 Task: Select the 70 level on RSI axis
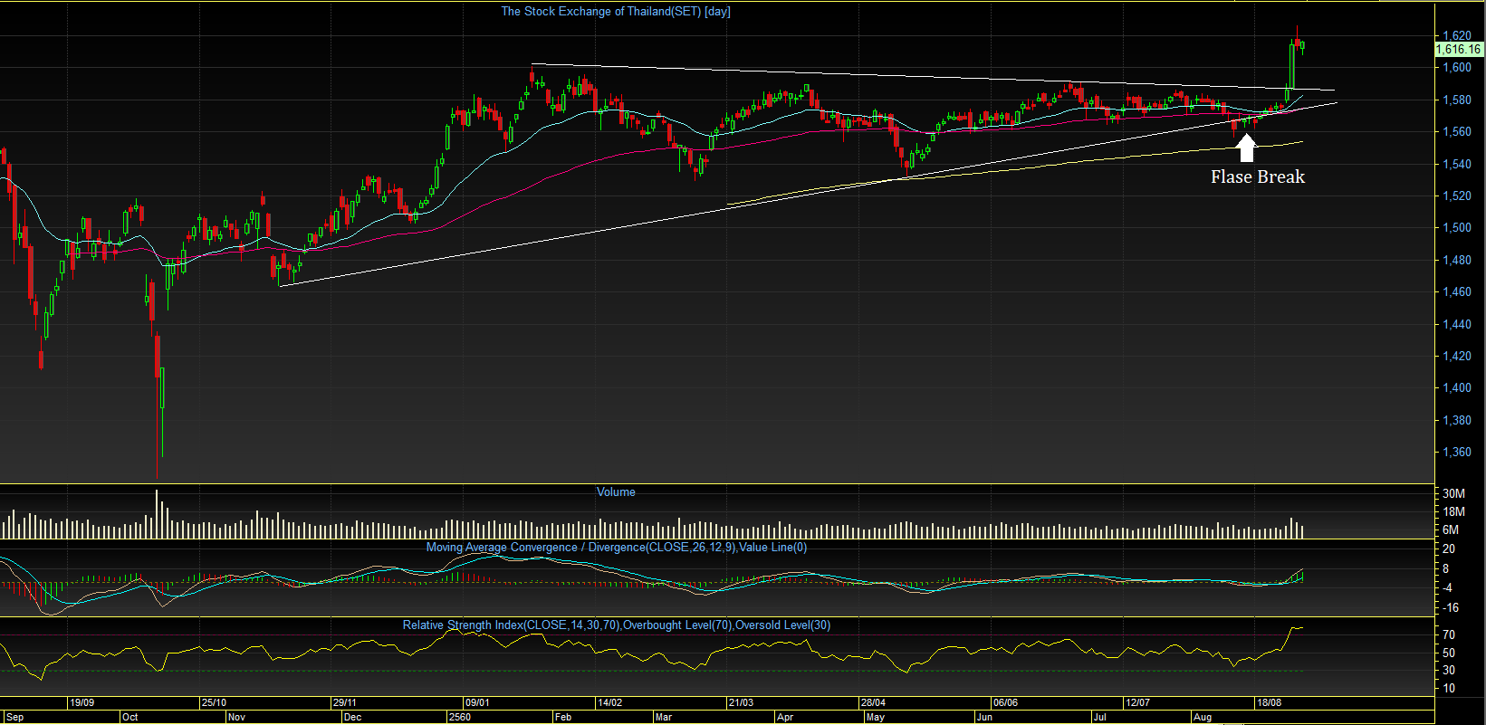(x=1449, y=635)
